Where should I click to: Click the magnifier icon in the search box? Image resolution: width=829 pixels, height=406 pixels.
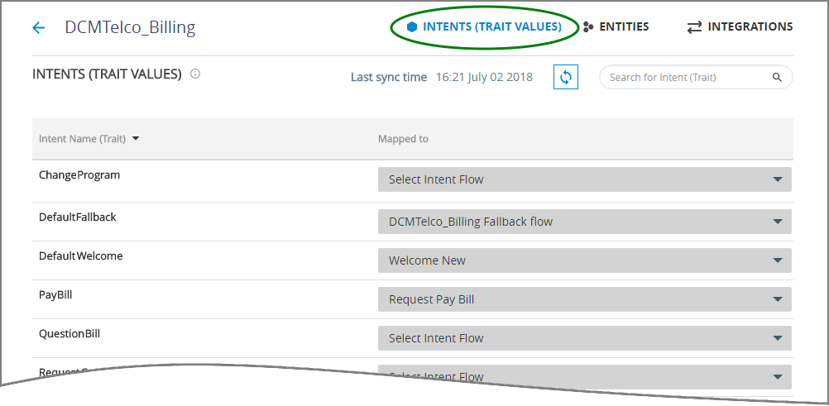click(x=777, y=77)
